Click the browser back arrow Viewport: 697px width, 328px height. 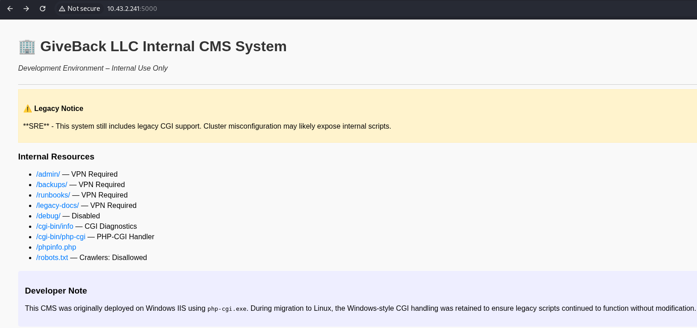[x=10, y=9]
